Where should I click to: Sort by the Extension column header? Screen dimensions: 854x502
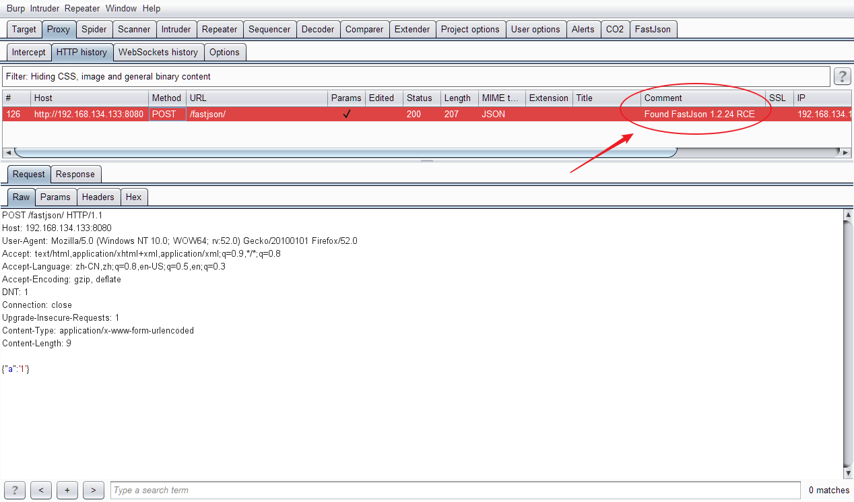coord(549,98)
